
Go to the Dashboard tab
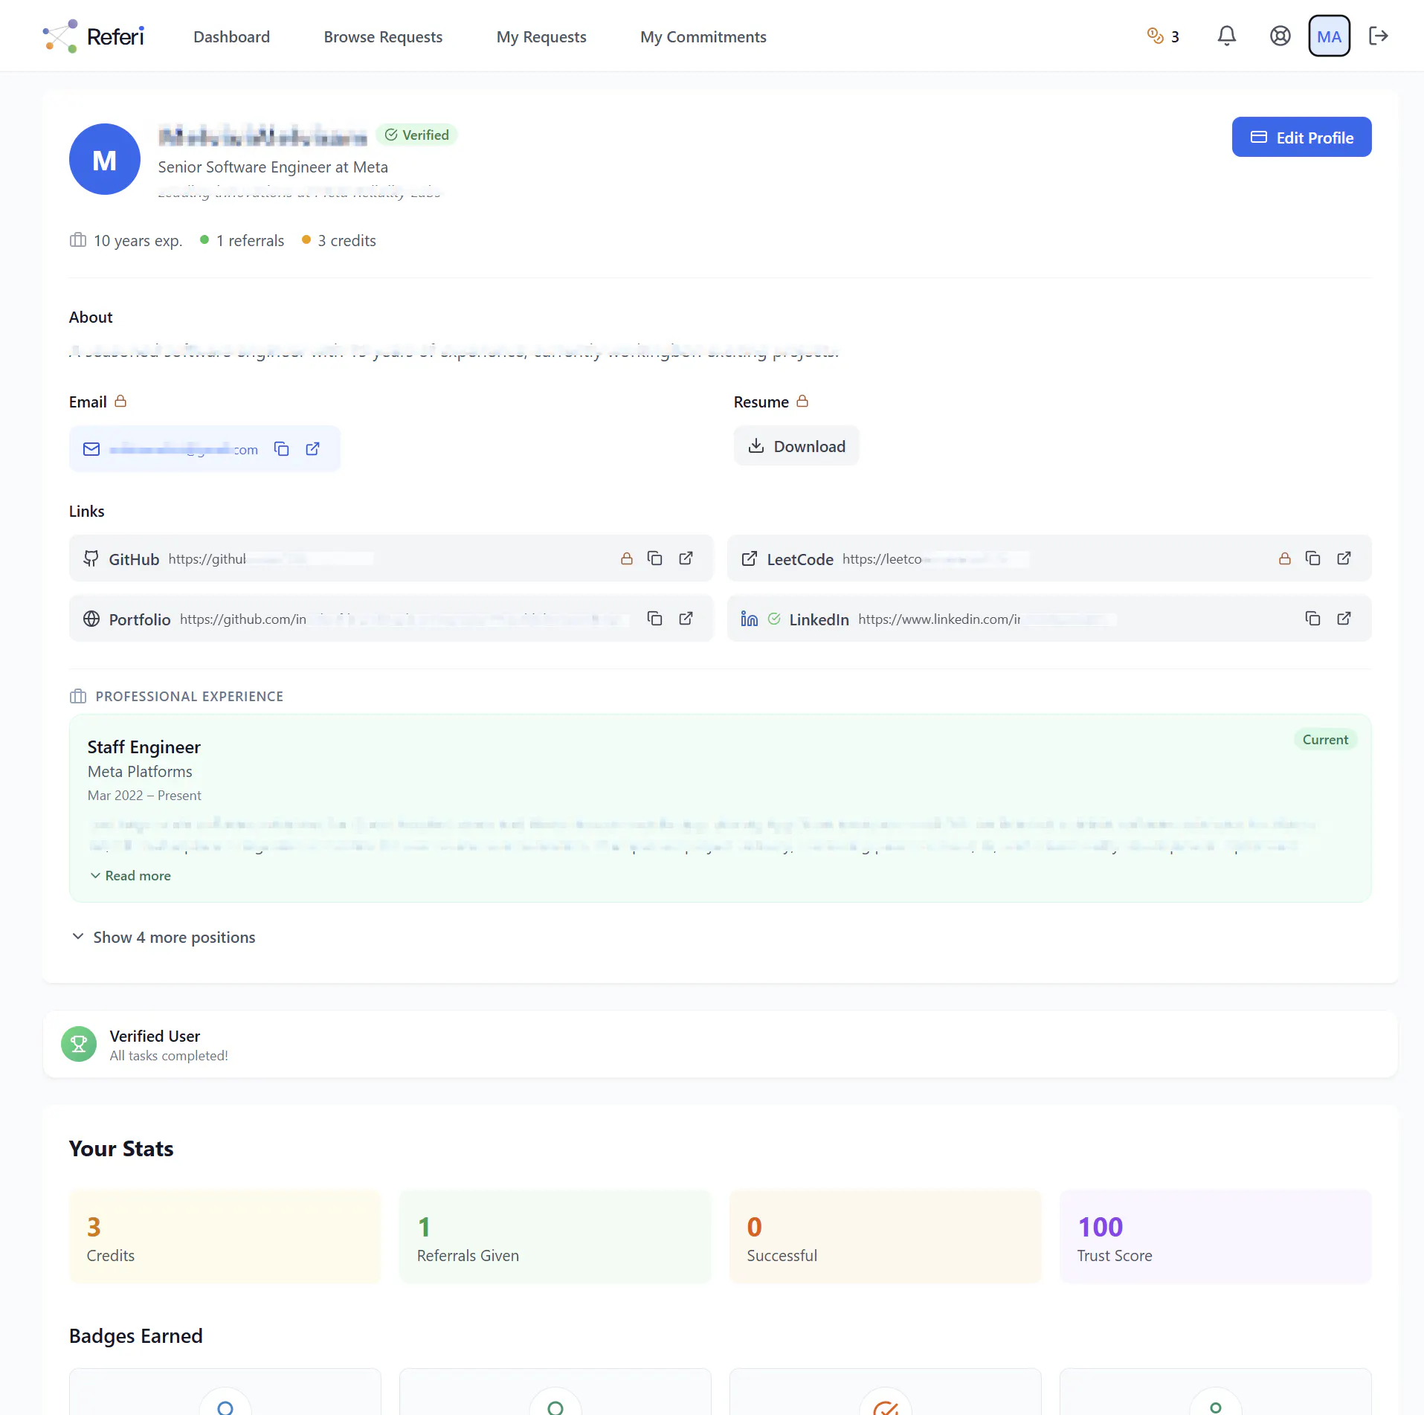[x=231, y=36]
